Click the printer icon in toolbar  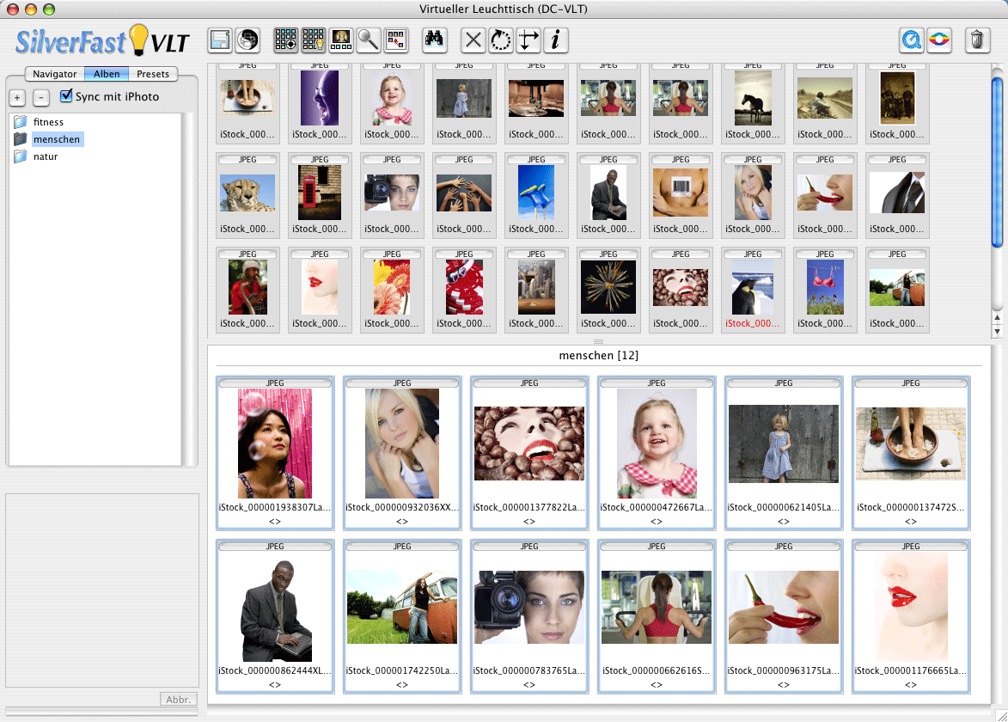tap(247, 40)
